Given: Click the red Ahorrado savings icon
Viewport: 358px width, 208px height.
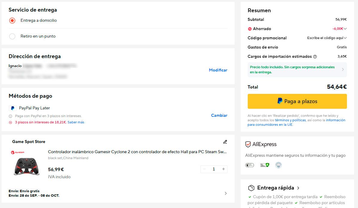Looking at the screenshot, I should coord(250,29).
